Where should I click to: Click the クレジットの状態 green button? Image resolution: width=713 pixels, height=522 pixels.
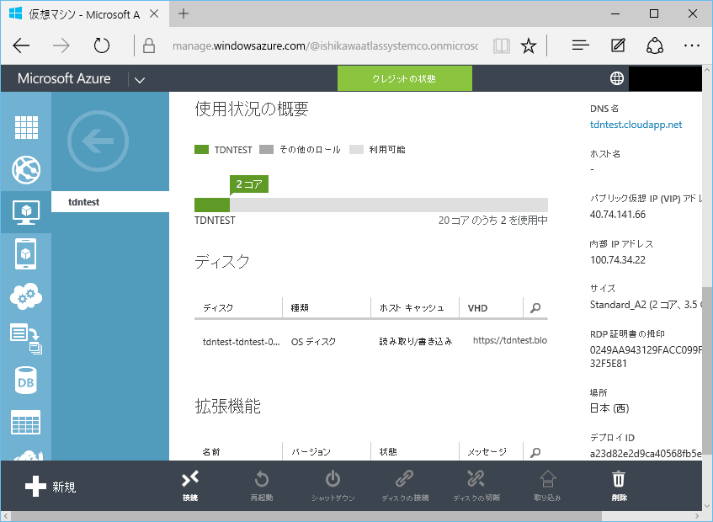pyautogui.click(x=404, y=78)
